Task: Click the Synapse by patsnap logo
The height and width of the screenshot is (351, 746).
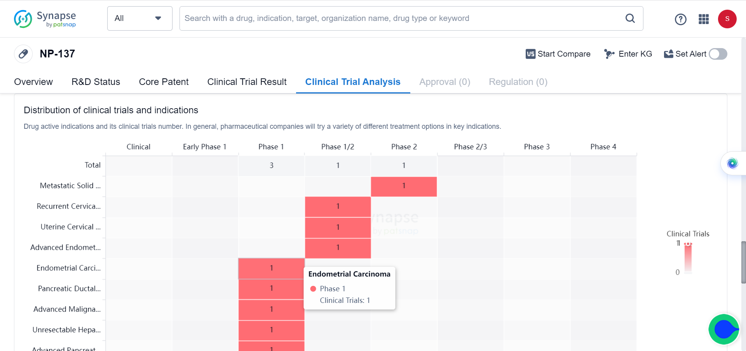Action: (45, 19)
